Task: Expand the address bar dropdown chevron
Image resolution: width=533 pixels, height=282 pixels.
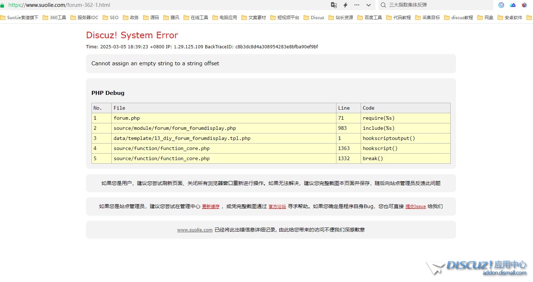Action: [369, 5]
